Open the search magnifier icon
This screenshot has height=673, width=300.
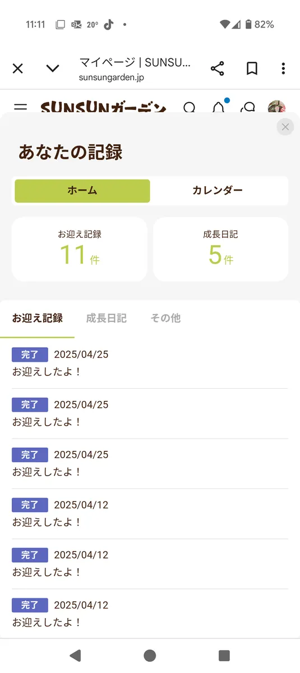(x=190, y=107)
